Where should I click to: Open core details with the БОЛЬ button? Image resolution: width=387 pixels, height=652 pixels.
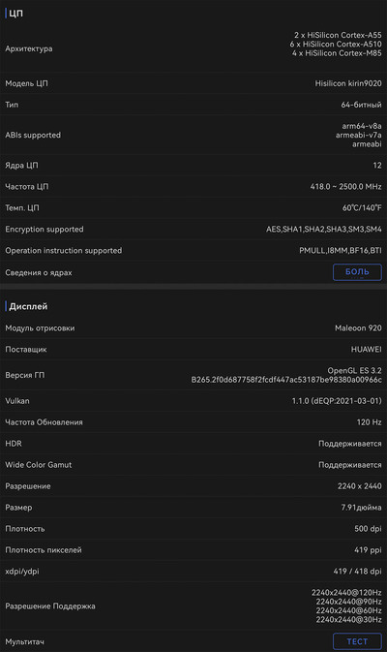click(357, 272)
